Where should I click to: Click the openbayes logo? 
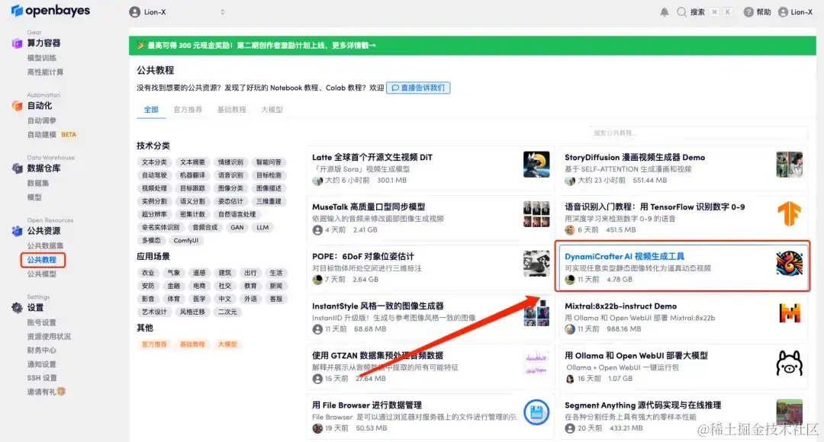50,11
